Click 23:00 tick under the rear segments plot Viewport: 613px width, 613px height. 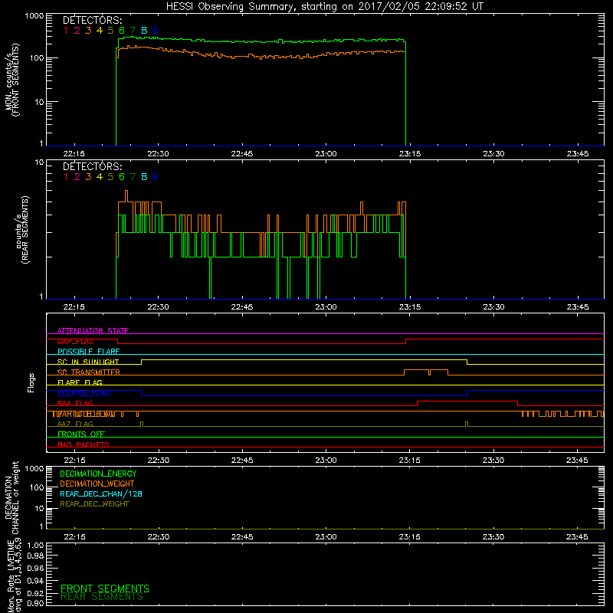[x=326, y=307]
